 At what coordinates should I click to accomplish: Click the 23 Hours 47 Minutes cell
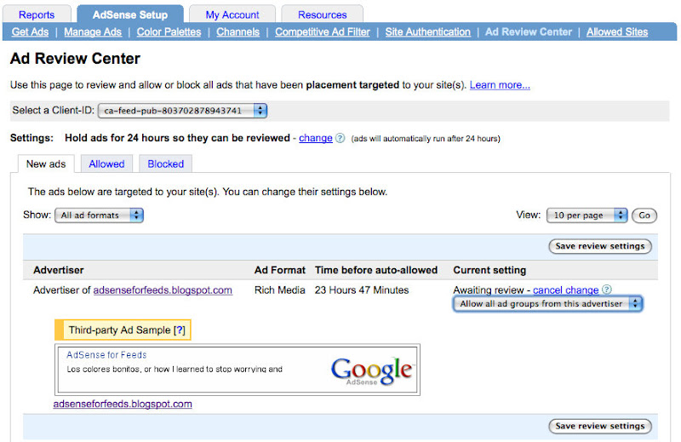362,290
